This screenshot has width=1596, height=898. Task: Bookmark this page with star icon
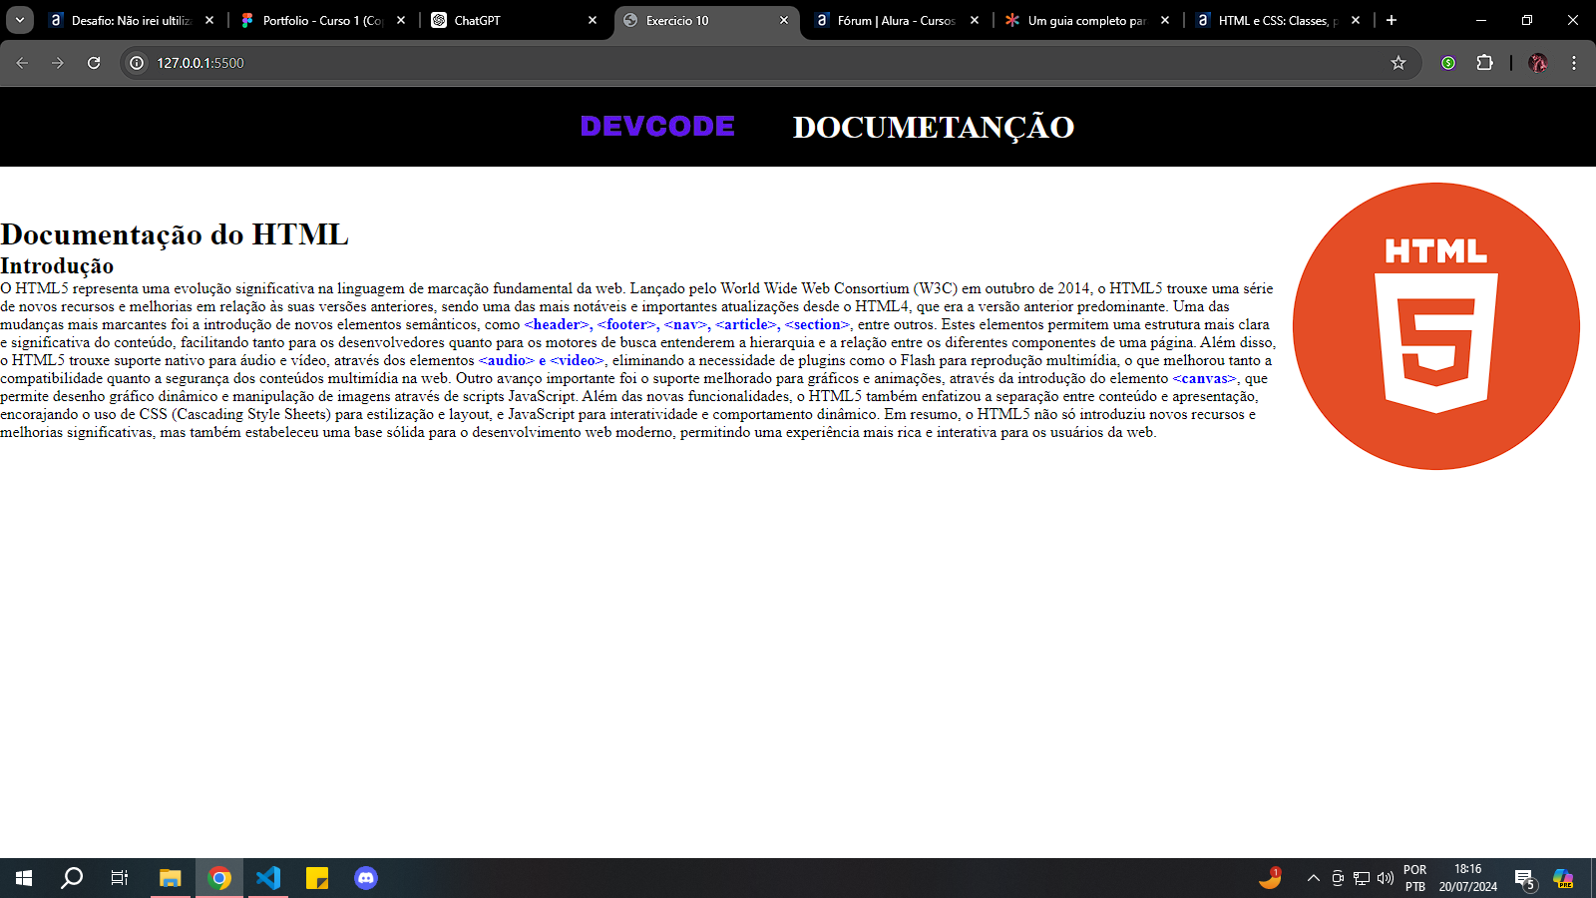1398,63
